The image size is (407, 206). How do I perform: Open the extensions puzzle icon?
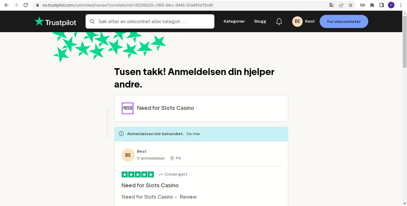coord(372,5)
